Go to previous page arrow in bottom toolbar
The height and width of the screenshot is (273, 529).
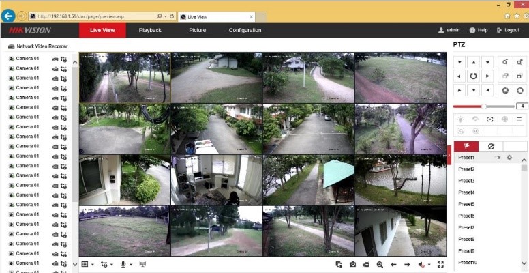(393, 265)
